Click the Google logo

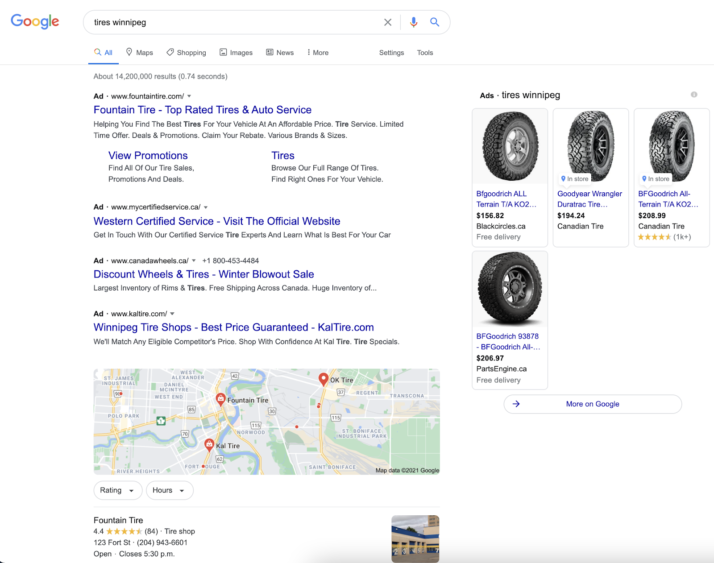click(35, 21)
